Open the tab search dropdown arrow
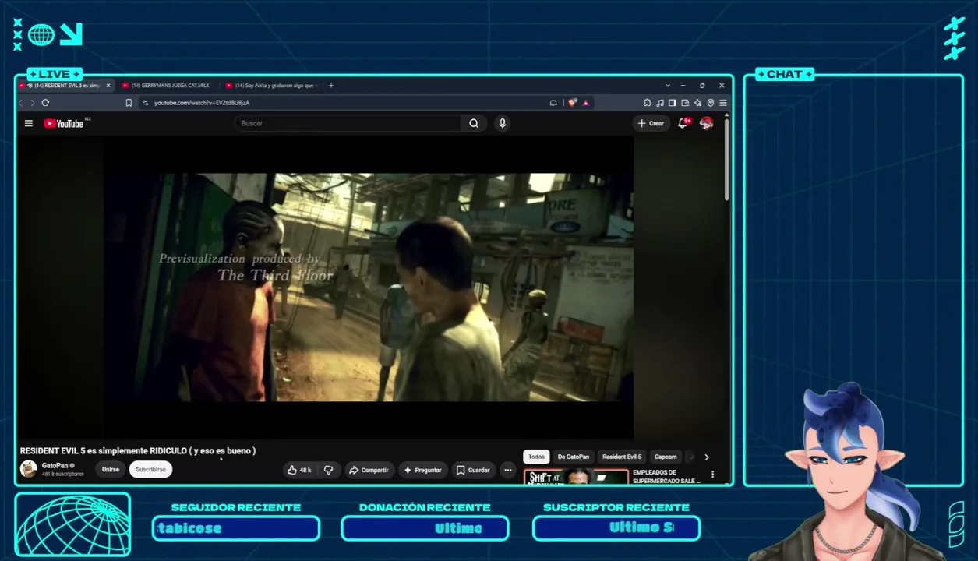The image size is (978, 561). (x=667, y=86)
